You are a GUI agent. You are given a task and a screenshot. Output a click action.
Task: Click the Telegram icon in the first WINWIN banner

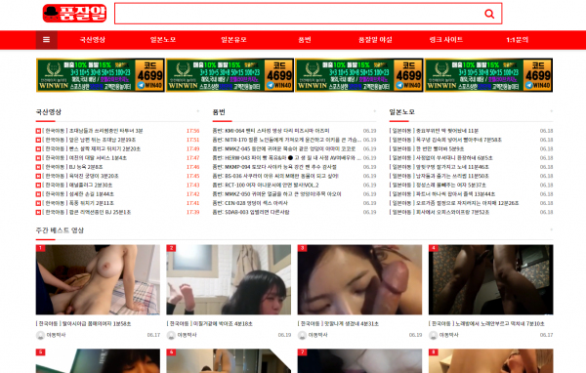coord(141,85)
